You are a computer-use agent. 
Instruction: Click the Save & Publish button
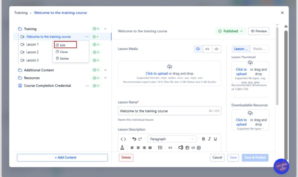[255, 158]
